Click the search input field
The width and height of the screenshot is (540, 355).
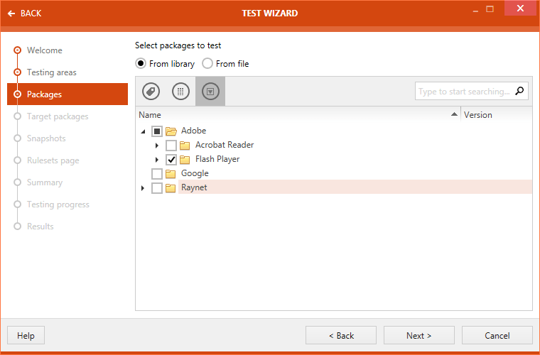click(x=472, y=91)
